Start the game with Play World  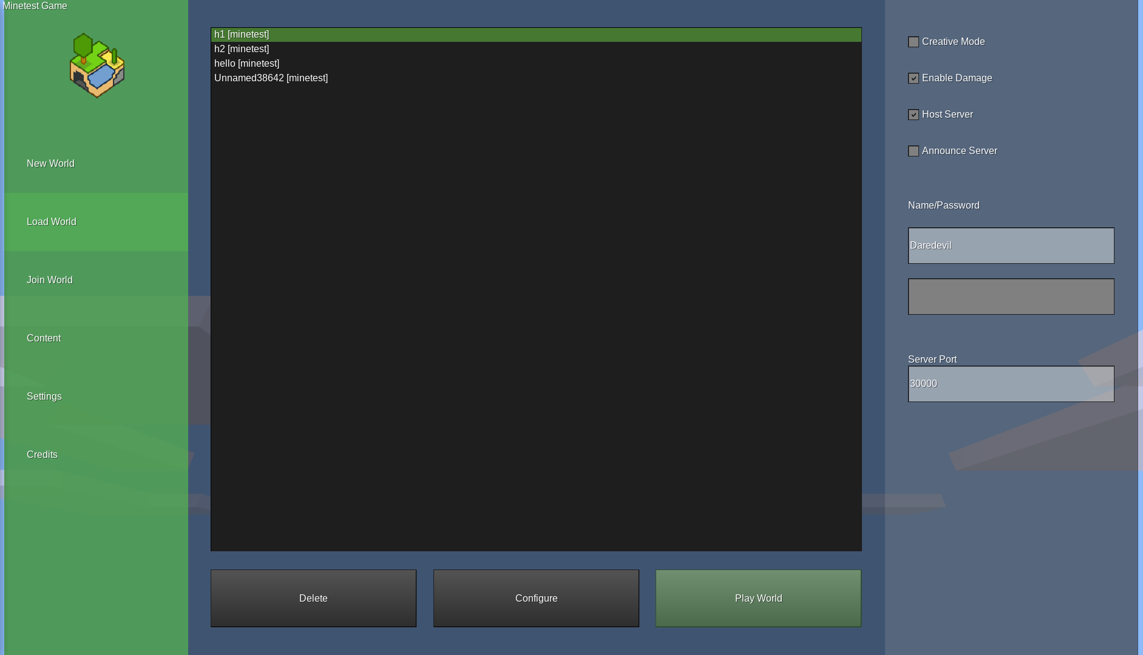758,598
